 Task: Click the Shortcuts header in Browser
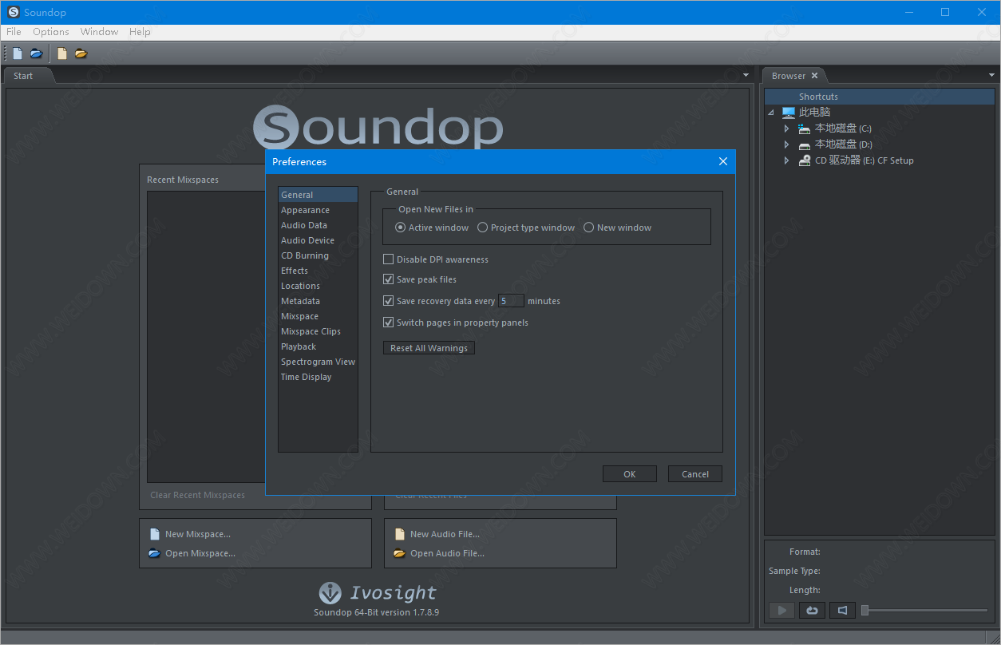click(x=880, y=97)
